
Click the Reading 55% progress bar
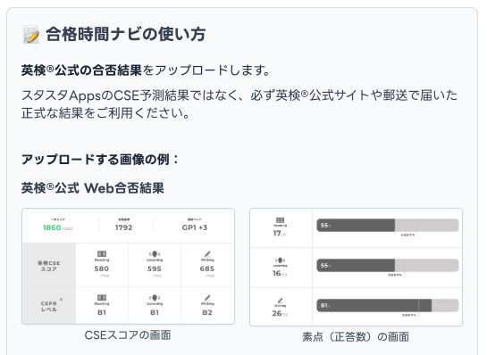coord(388,226)
